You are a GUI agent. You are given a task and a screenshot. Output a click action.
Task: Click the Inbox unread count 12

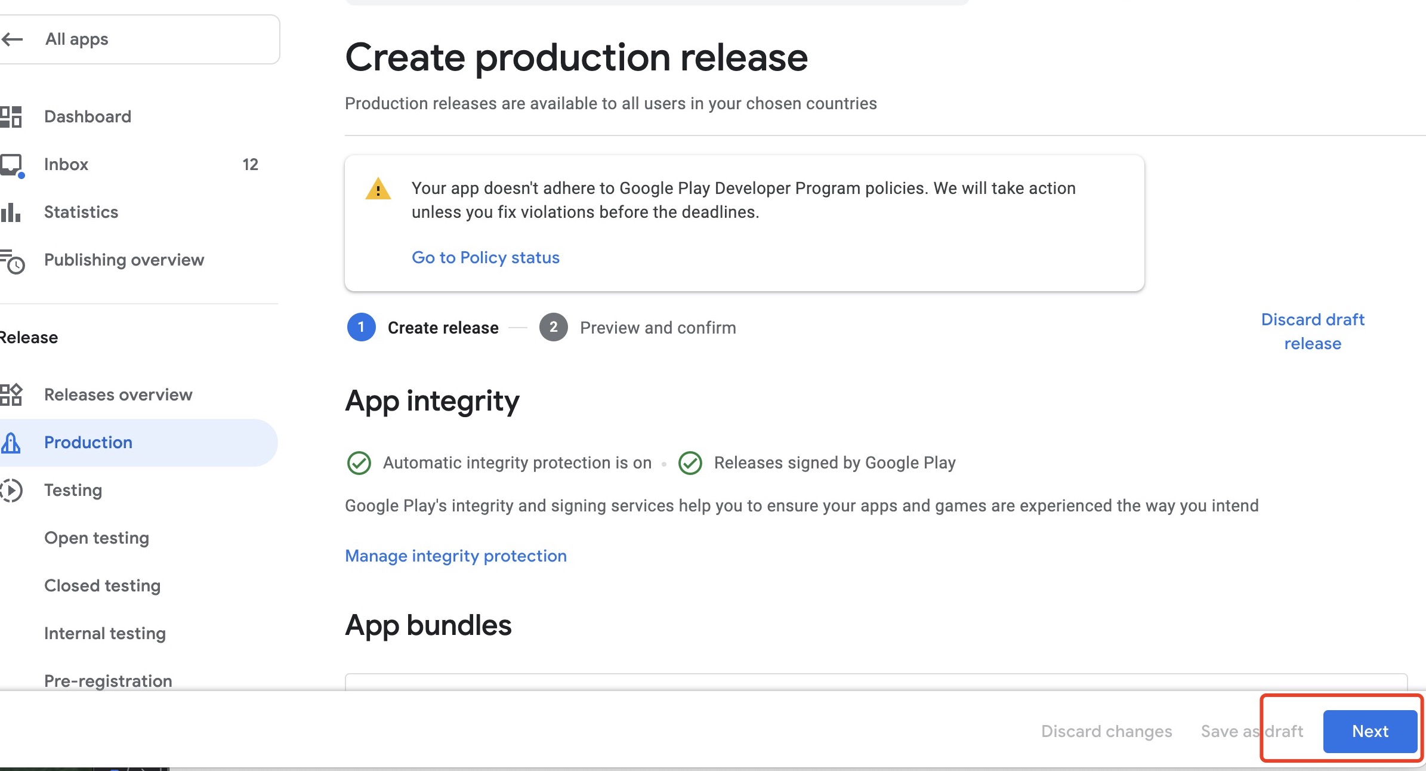pyautogui.click(x=251, y=164)
